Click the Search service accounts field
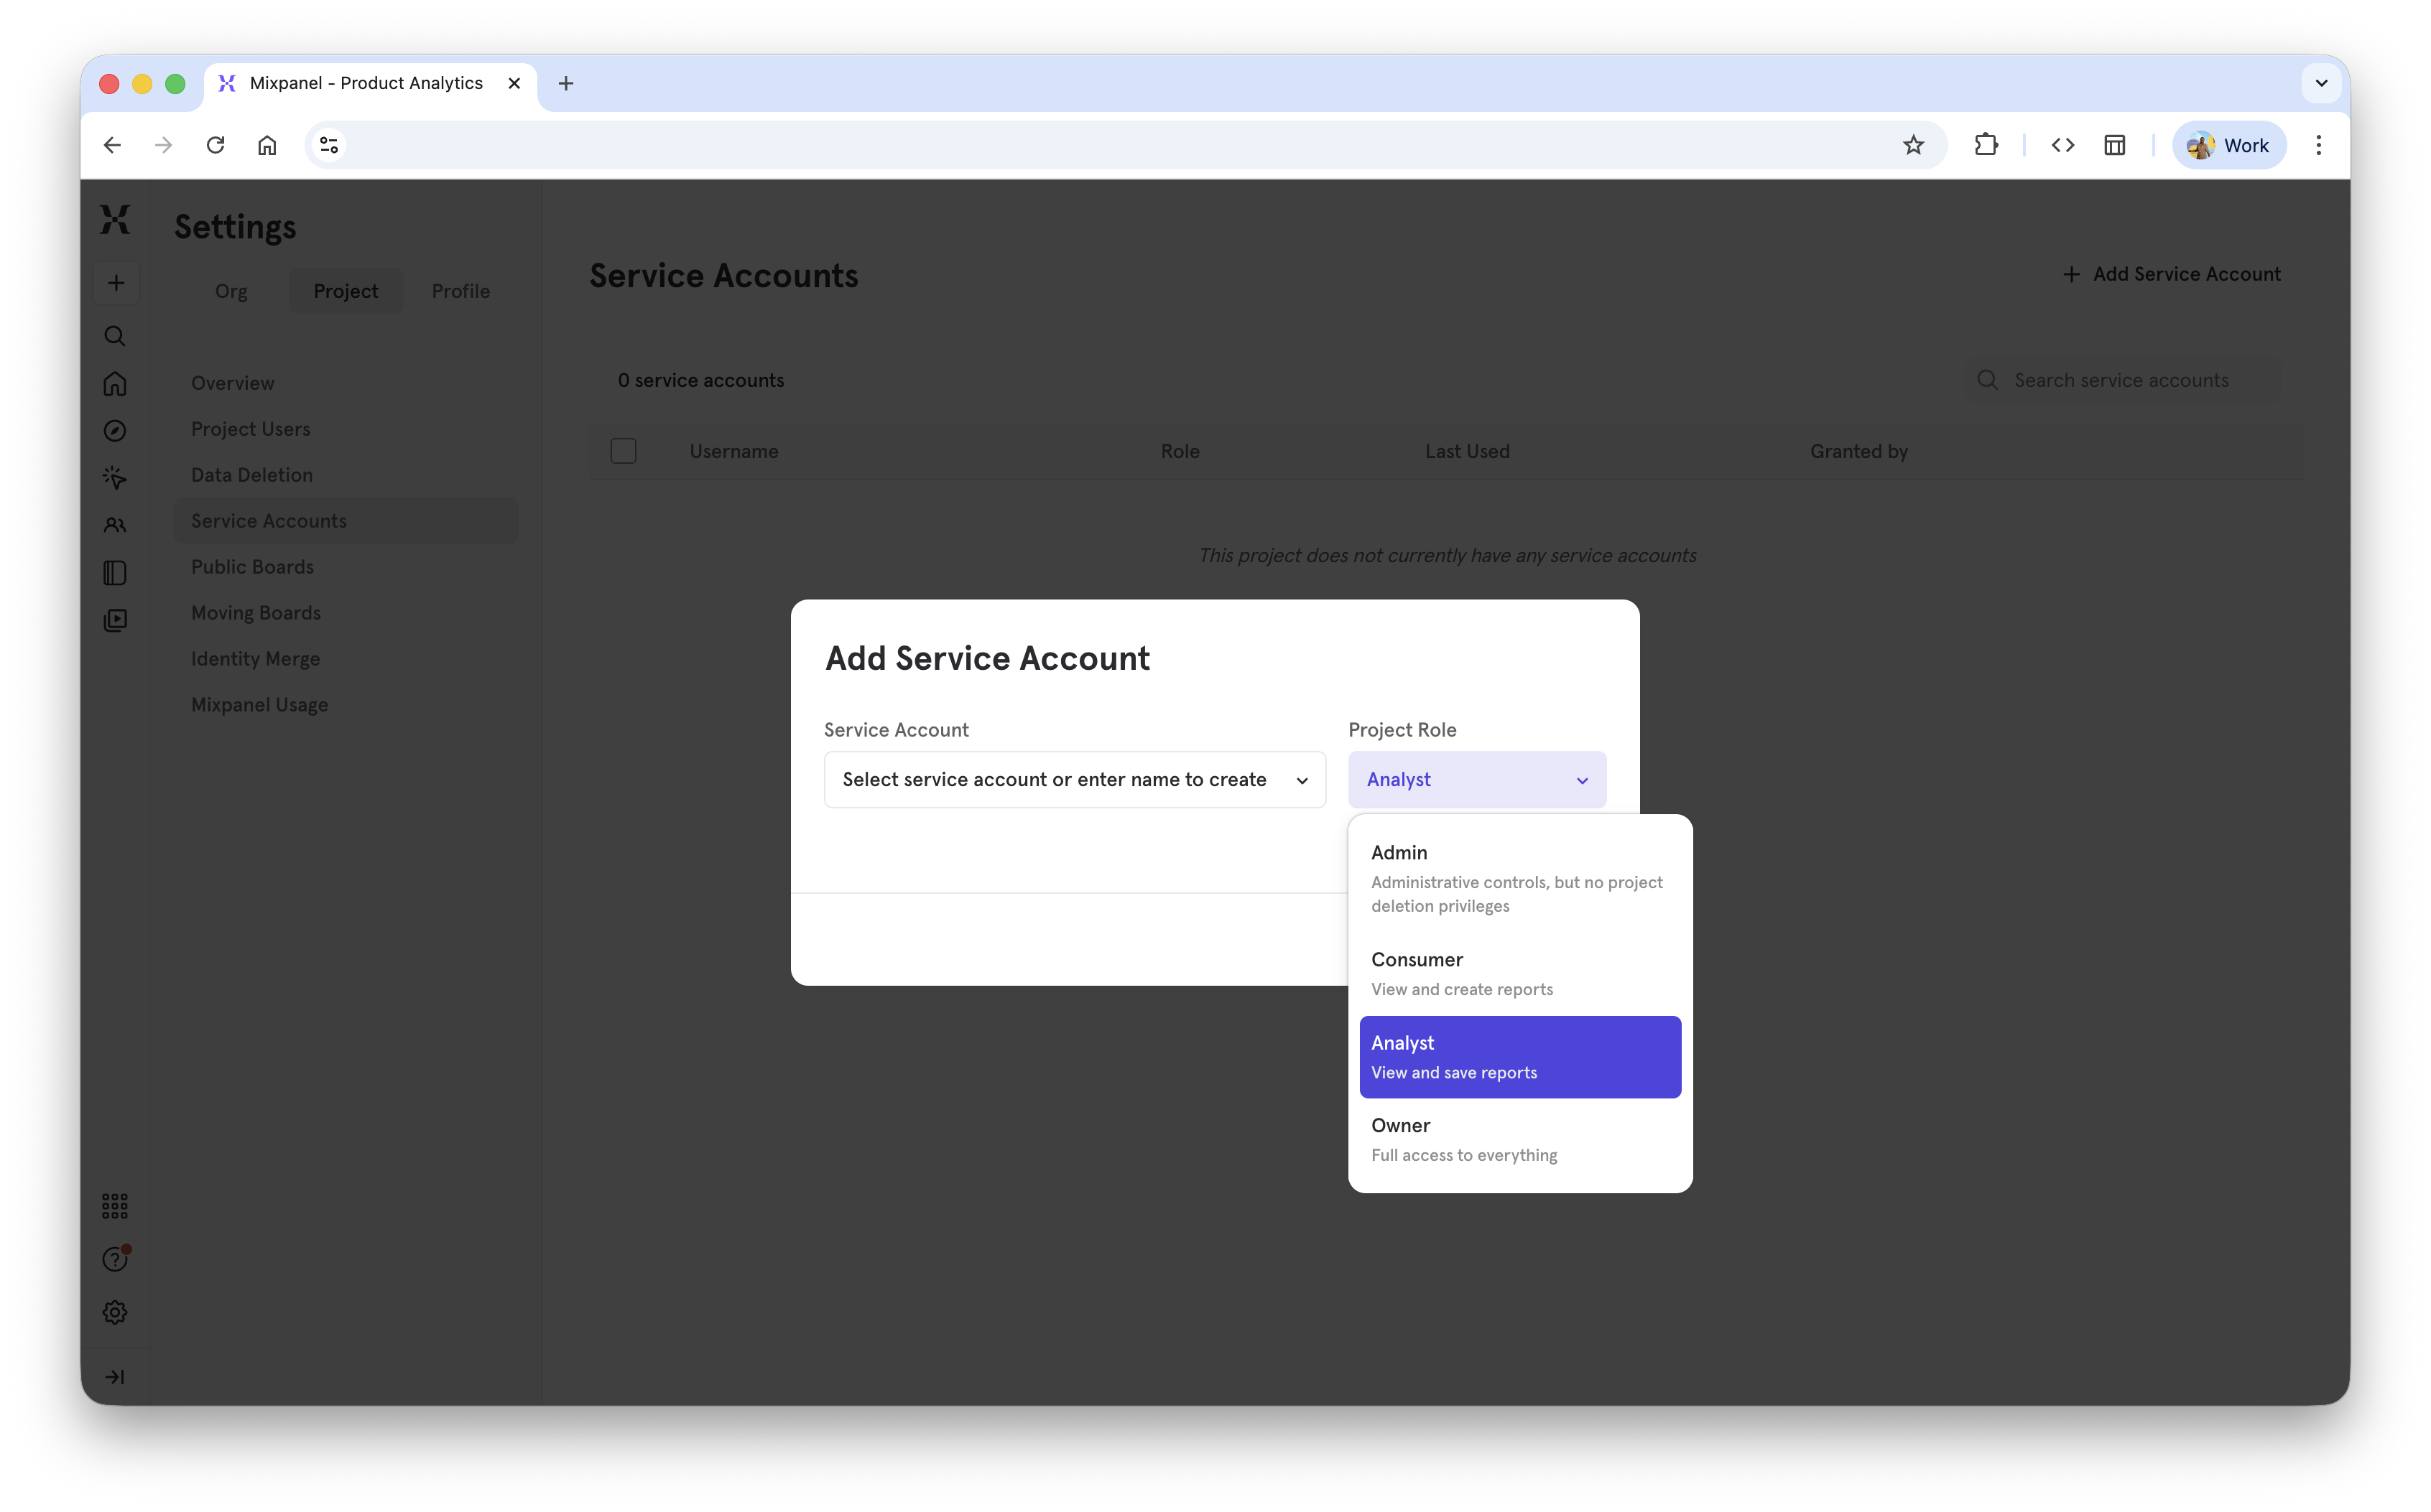The height and width of the screenshot is (1512, 2431). coord(2121,380)
